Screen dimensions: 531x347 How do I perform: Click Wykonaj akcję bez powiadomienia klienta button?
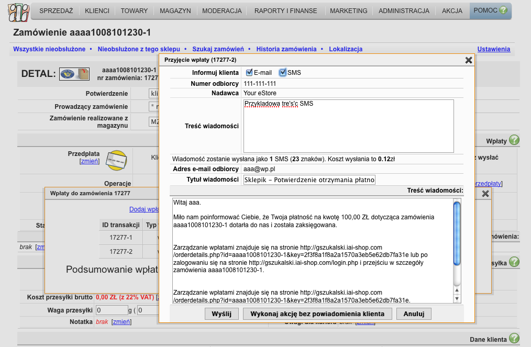pyautogui.click(x=317, y=314)
